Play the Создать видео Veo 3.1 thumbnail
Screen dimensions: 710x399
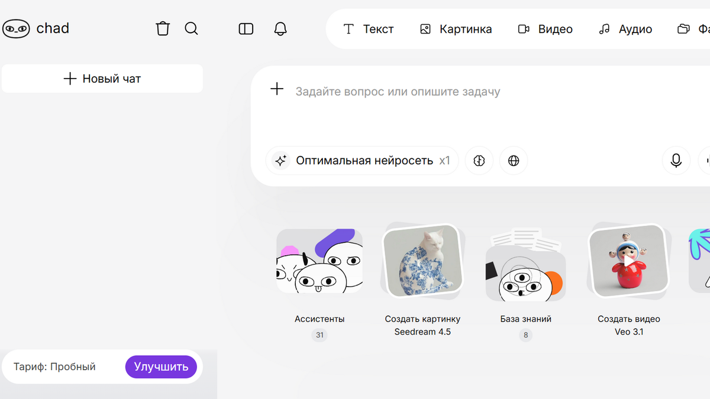point(628,261)
